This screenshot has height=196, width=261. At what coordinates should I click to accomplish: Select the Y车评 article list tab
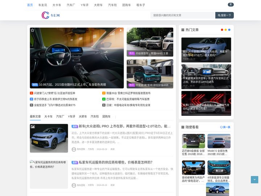[71, 117]
